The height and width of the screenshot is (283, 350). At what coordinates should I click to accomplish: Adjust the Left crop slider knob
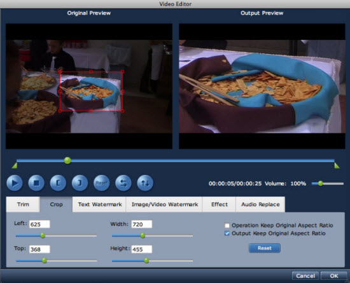[x=43, y=235]
